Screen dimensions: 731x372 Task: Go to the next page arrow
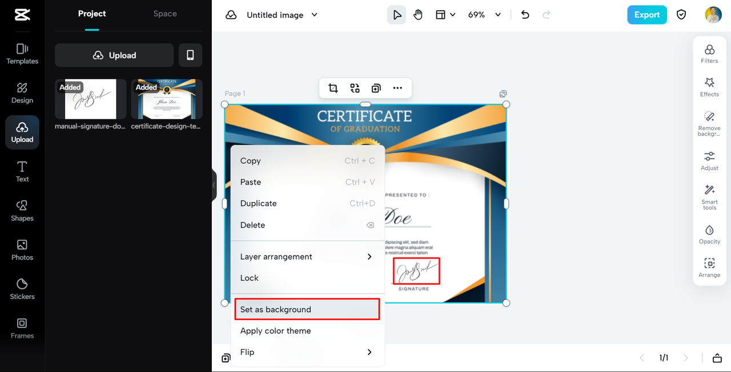pyautogui.click(x=686, y=358)
